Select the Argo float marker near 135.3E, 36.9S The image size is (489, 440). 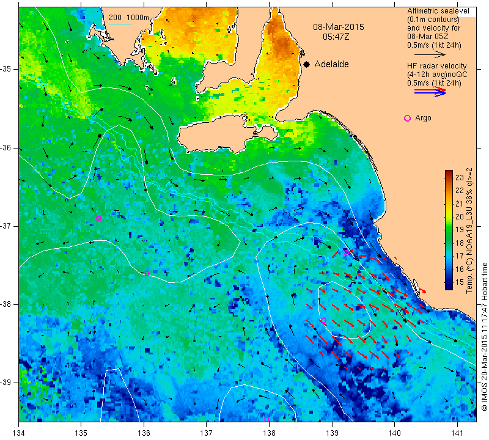pos(98,218)
